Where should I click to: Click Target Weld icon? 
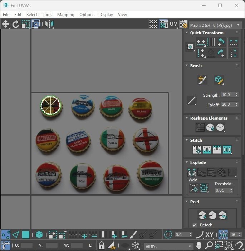click(x=194, y=187)
